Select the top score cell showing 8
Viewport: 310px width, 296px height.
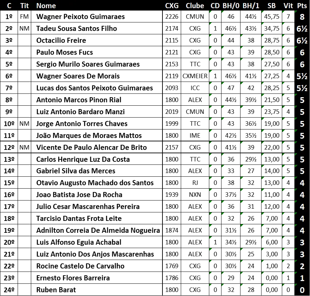pyautogui.click(x=302, y=17)
